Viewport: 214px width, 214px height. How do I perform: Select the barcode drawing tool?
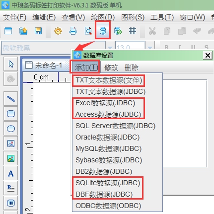click(x=11, y=203)
